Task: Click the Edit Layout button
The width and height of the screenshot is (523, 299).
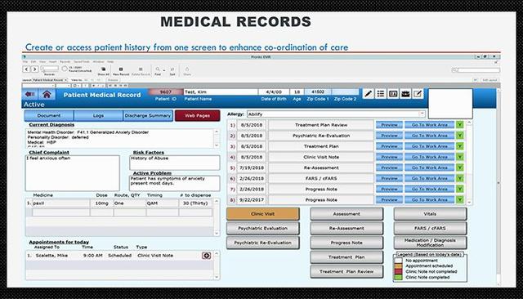Action: coord(489,80)
